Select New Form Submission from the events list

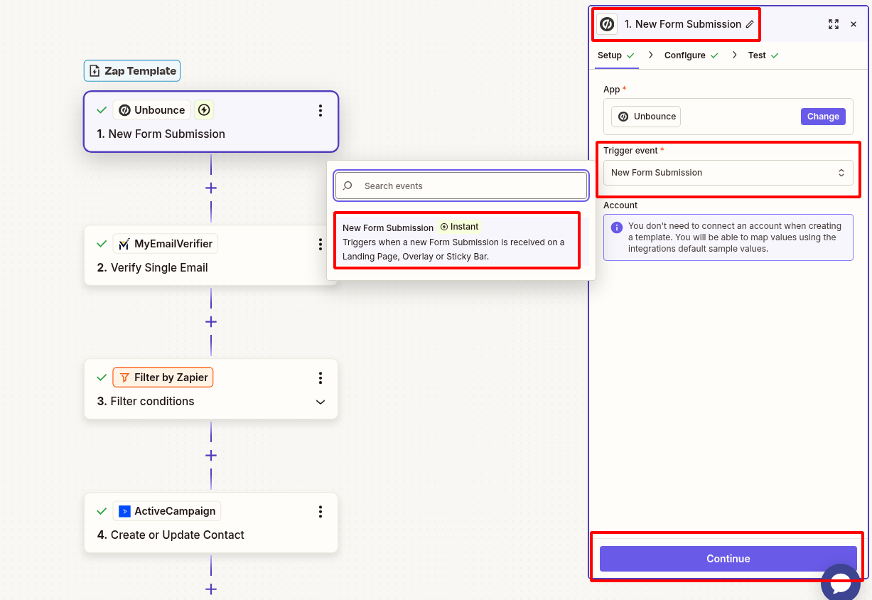coord(457,240)
